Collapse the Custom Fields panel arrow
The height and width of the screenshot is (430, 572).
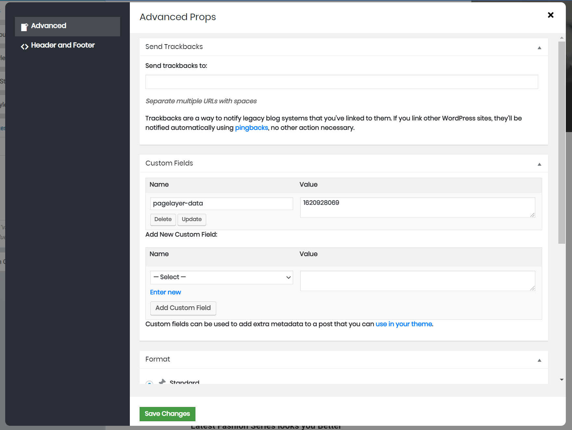[539, 164]
